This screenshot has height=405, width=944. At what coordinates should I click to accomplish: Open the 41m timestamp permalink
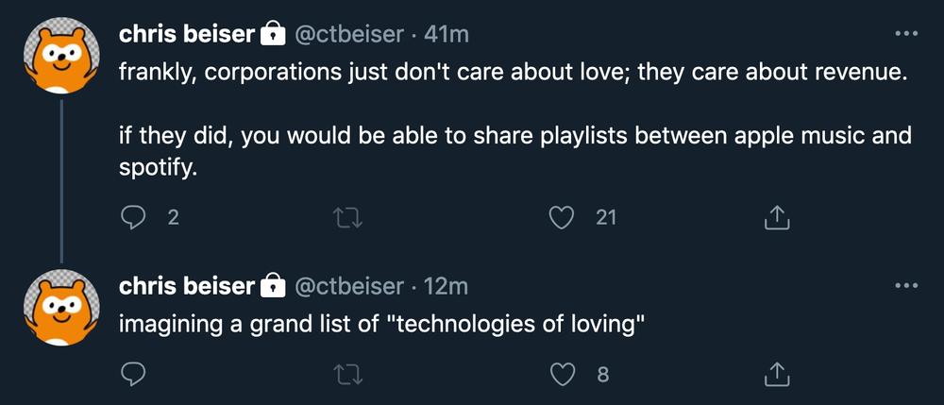(x=447, y=35)
